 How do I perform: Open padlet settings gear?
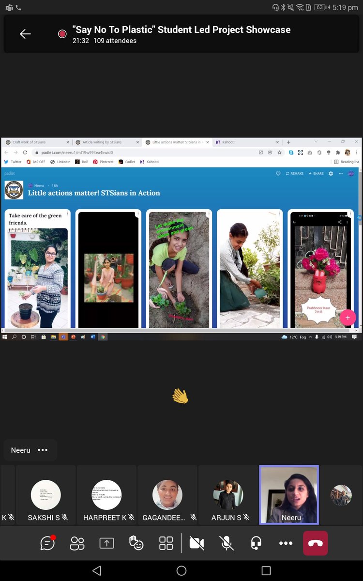(331, 173)
